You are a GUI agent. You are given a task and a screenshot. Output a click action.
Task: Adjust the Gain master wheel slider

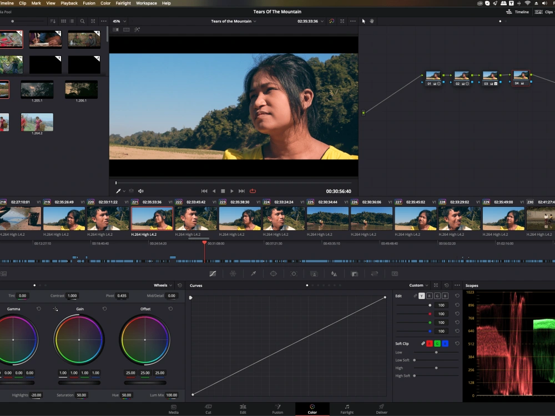[x=79, y=382]
